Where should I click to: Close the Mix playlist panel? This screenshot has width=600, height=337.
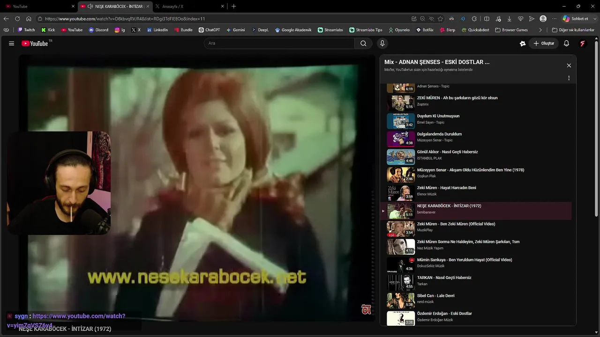click(x=569, y=66)
